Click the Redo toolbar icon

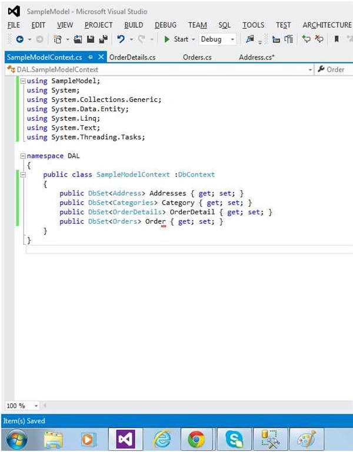pos(141,39)
